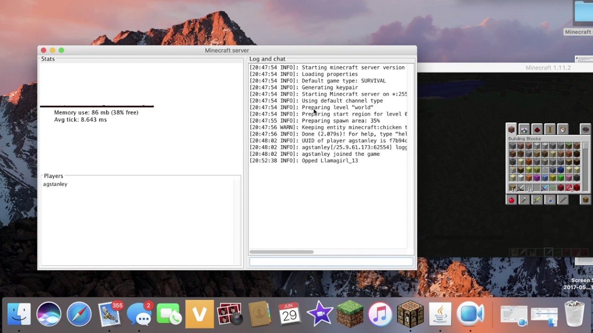Open Calendar showing Jun 29
Viewport: 593px width, 333px height.
point(290,314)
